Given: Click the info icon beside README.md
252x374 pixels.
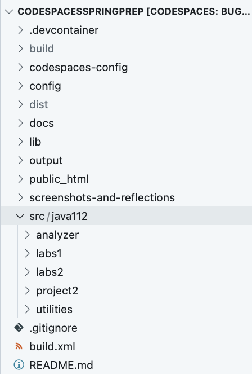Looking at the screenshot, I should (x=19, y=365).
